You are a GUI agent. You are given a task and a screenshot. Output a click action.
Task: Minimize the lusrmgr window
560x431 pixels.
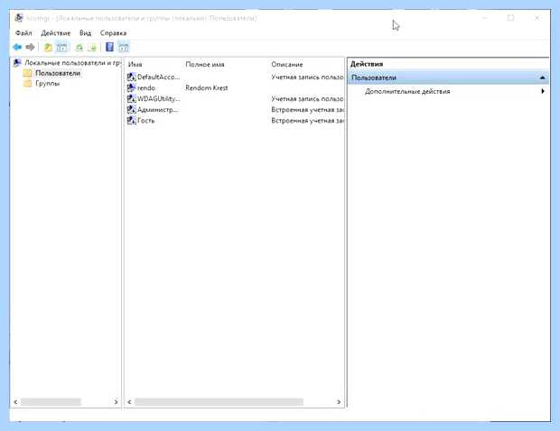[485, 18]
